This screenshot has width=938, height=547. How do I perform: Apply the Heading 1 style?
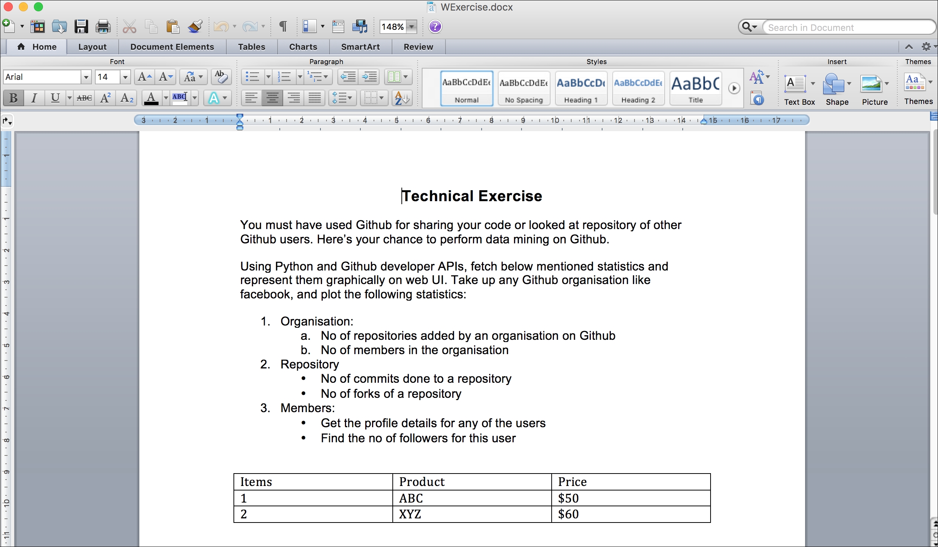point(581,89)
